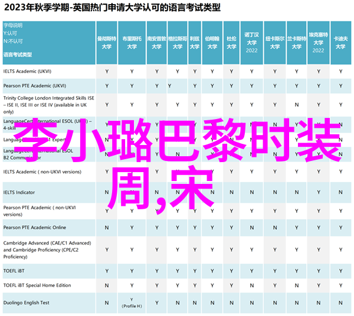354x316 pixels.
Task: Click Pearson PTE Academic Online Y under 布里斯托大学
Action: coord(132,228)
